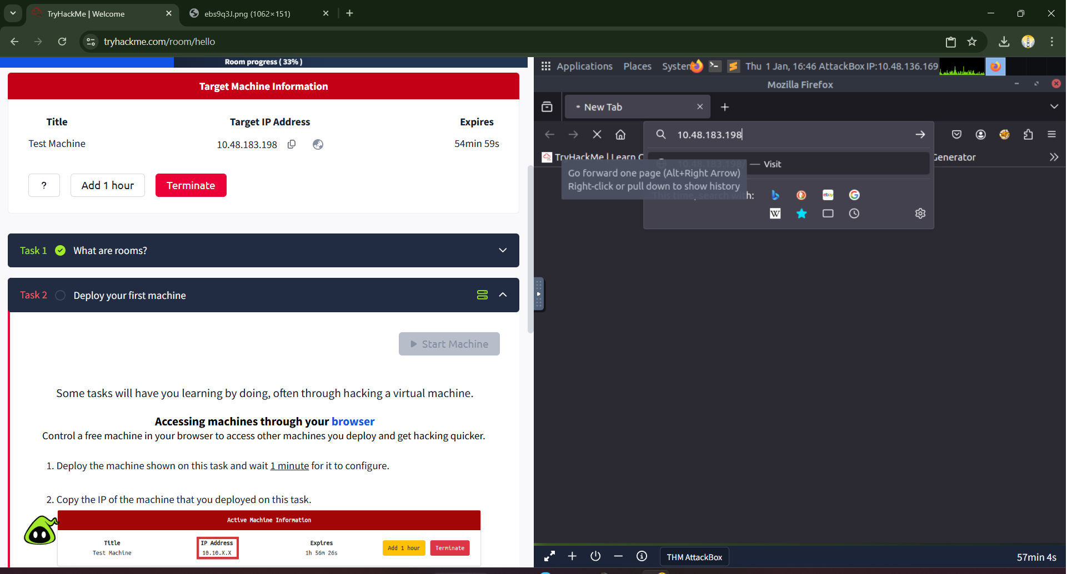The image size is (1077, 574).
Task: Toggle the green machine info icon in Task 2
Action: [482, 295]
